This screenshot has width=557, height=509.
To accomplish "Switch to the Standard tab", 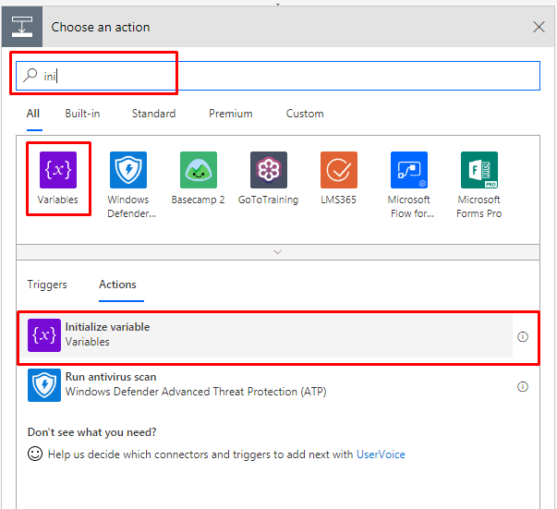I will [x=154, y=114].
